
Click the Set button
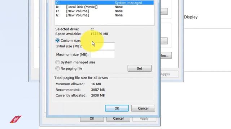click(x=139, y=68)
